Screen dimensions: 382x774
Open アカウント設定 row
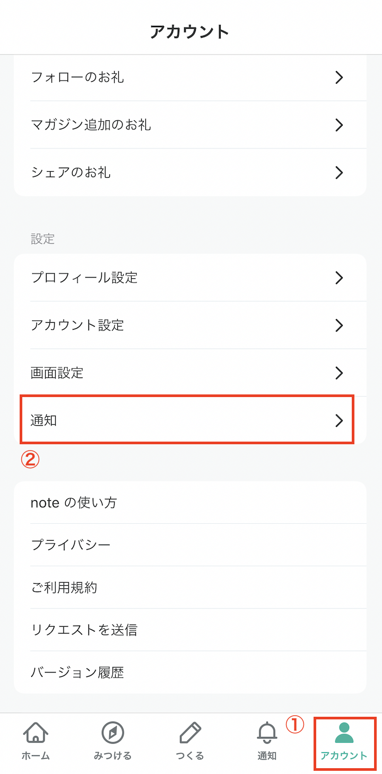pos(190,325)
